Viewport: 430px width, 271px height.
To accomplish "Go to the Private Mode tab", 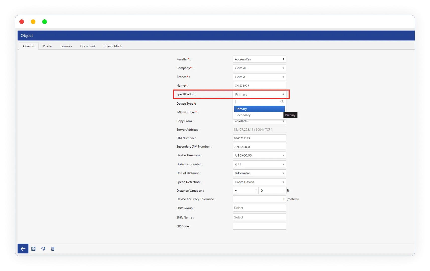I will click(x=113, y=46).
